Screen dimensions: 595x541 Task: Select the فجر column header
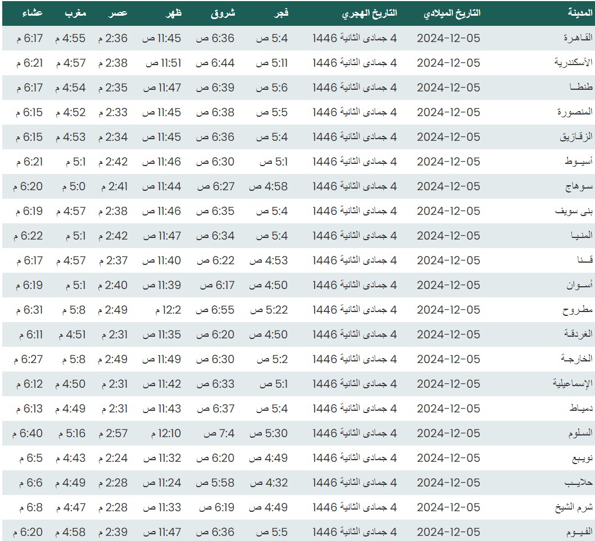[278, 13]
